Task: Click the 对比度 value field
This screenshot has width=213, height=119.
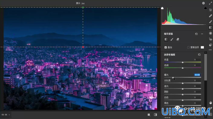Action: [x=197, y=80]
